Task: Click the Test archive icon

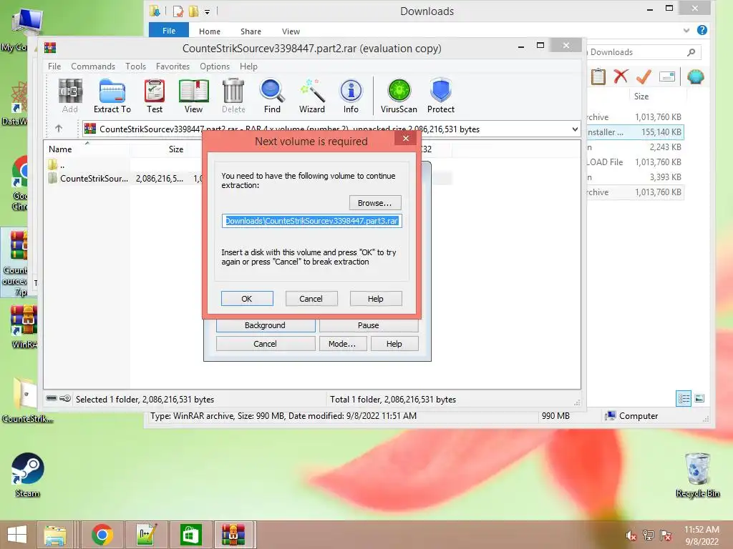Action: (x=155, y=97)
